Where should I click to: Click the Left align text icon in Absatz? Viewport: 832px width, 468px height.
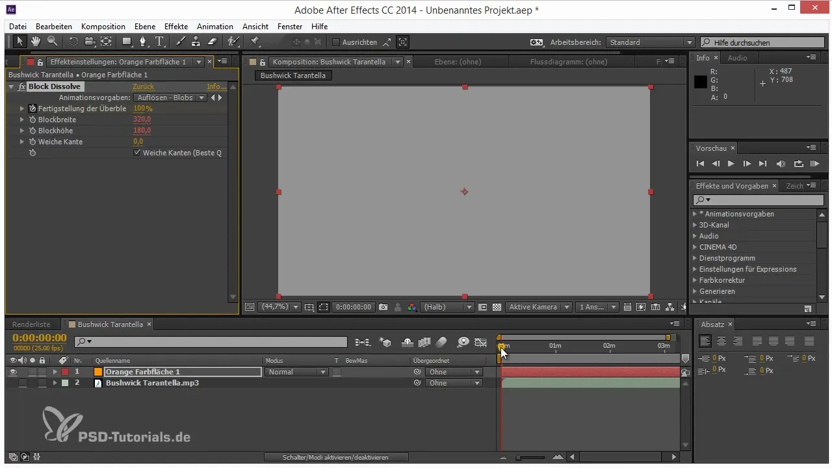pyautogui.click(x=705, y=341)
